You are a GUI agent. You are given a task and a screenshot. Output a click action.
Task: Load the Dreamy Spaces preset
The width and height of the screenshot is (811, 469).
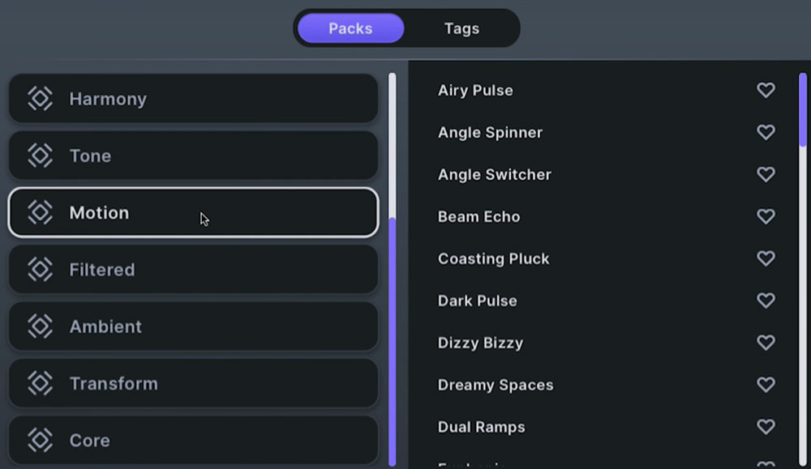point(496,385)
